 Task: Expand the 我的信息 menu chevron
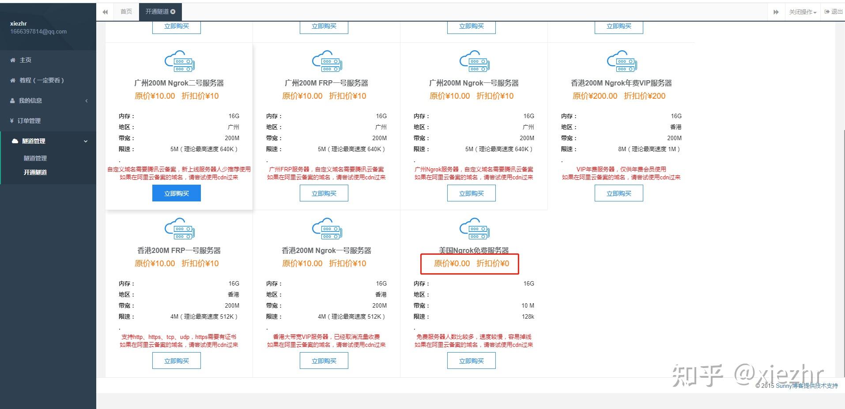(x=87, y=100)
